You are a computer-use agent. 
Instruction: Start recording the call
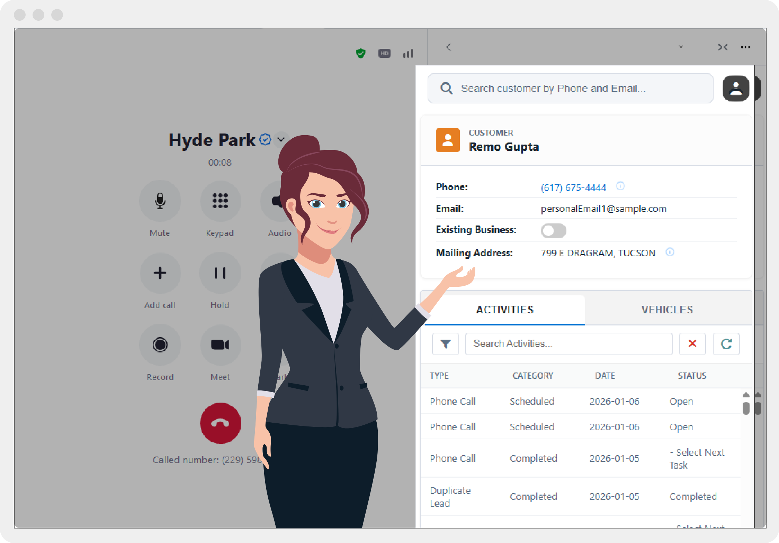pos(160,345)
